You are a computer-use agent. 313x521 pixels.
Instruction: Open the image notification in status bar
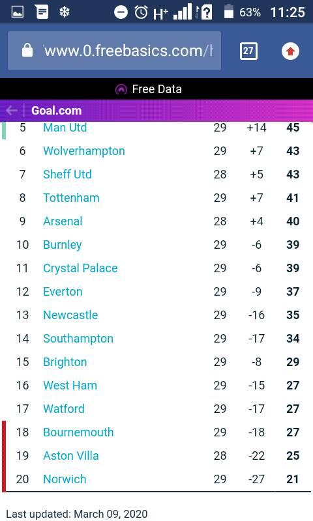pyautogui.click(x=18, y=12)
